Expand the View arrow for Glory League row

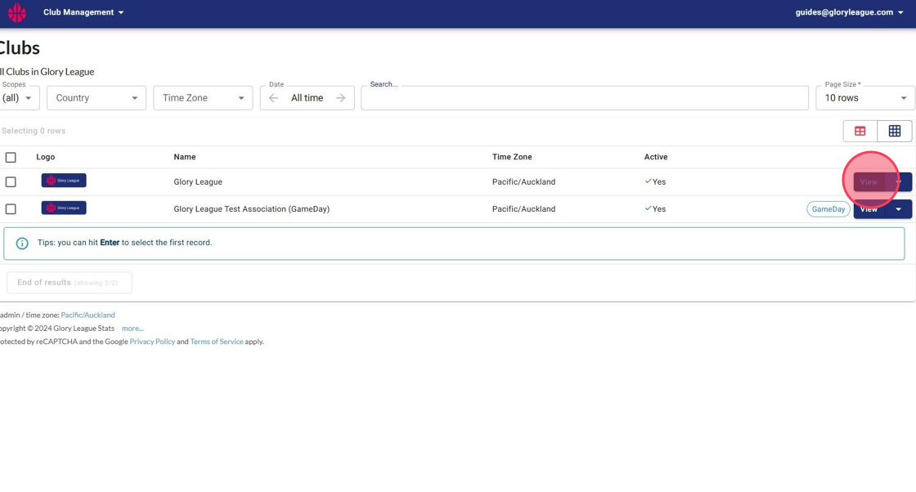[x=899, y=182]
